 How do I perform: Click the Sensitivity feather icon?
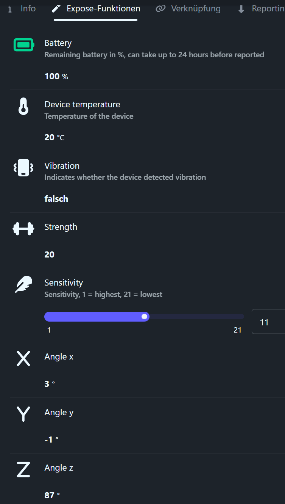coord(23,284)
